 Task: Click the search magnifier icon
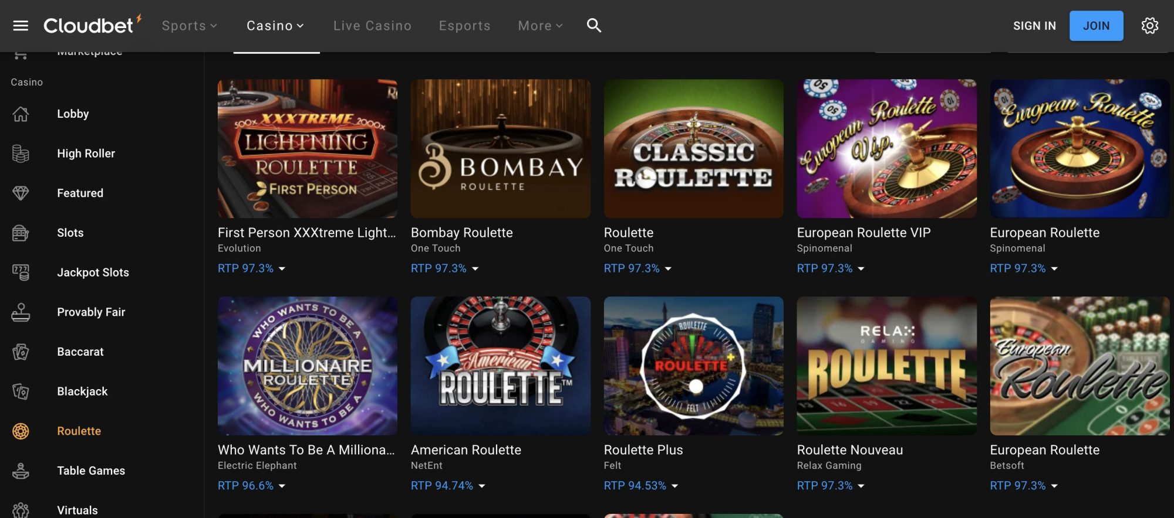593,25
